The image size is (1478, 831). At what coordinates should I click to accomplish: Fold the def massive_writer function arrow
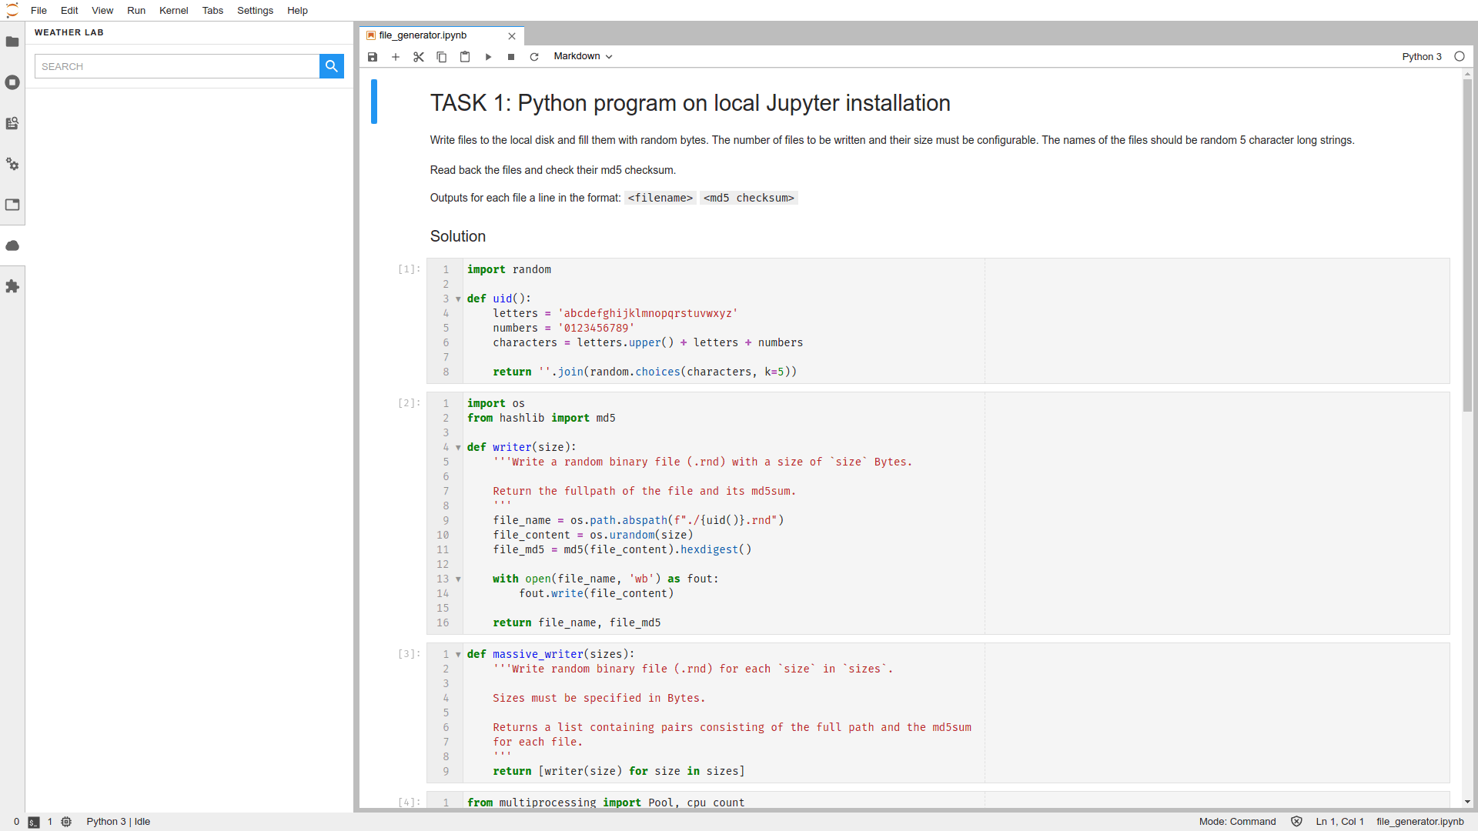coord(458,655)
